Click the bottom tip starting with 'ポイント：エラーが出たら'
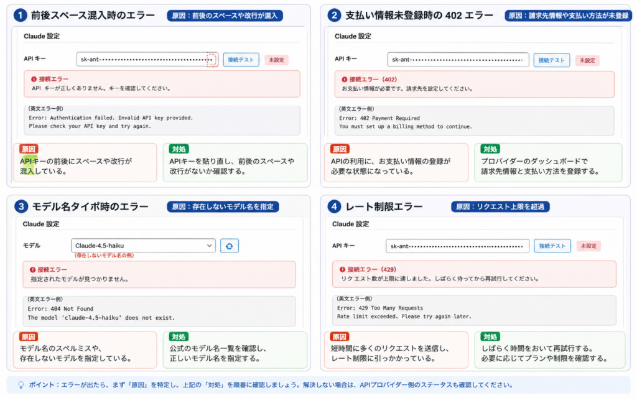This screenshot has width=637, height=398. pyautogui.click(x=271, y=385)
